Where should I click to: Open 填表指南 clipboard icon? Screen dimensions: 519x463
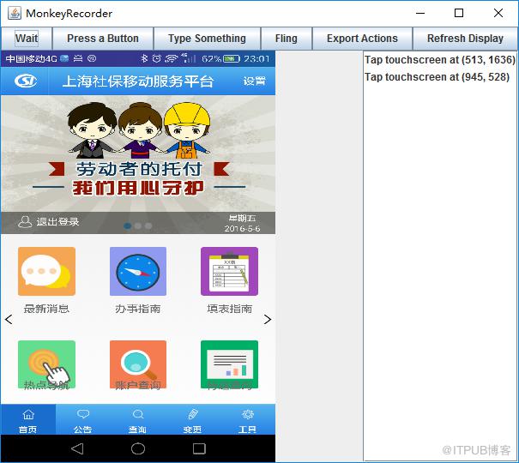click(x=229, y=271)
